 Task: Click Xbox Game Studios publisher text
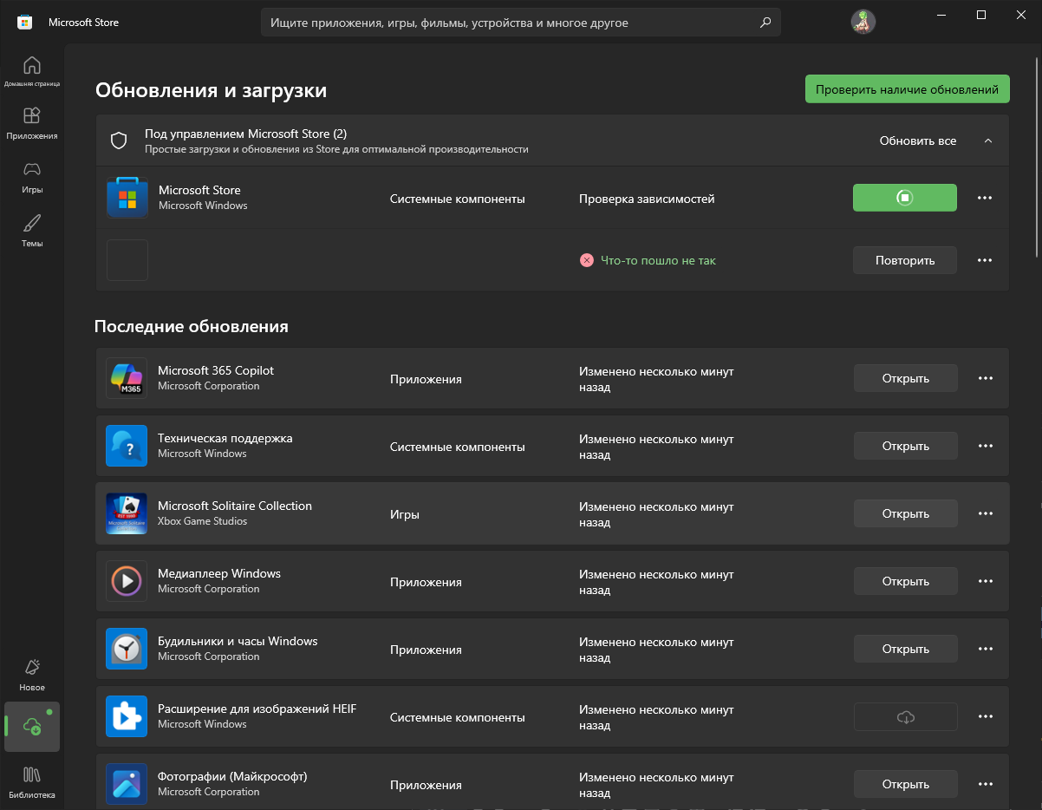[x=202, y=521]
